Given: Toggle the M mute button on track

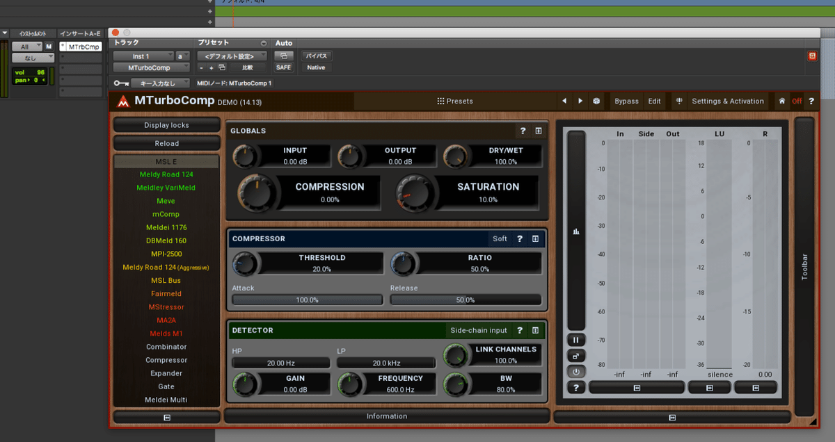Looking at the screenshot, I should point(49,47).
